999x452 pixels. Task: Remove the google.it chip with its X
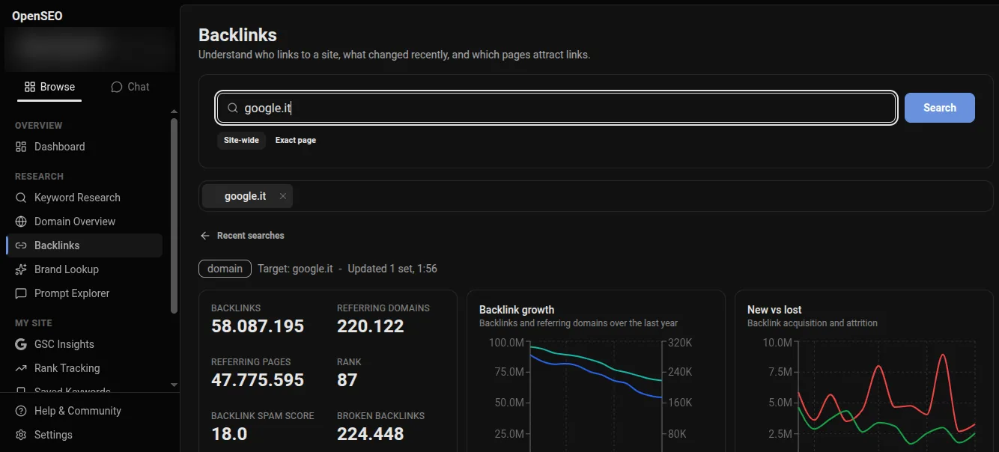pos(282,196)
